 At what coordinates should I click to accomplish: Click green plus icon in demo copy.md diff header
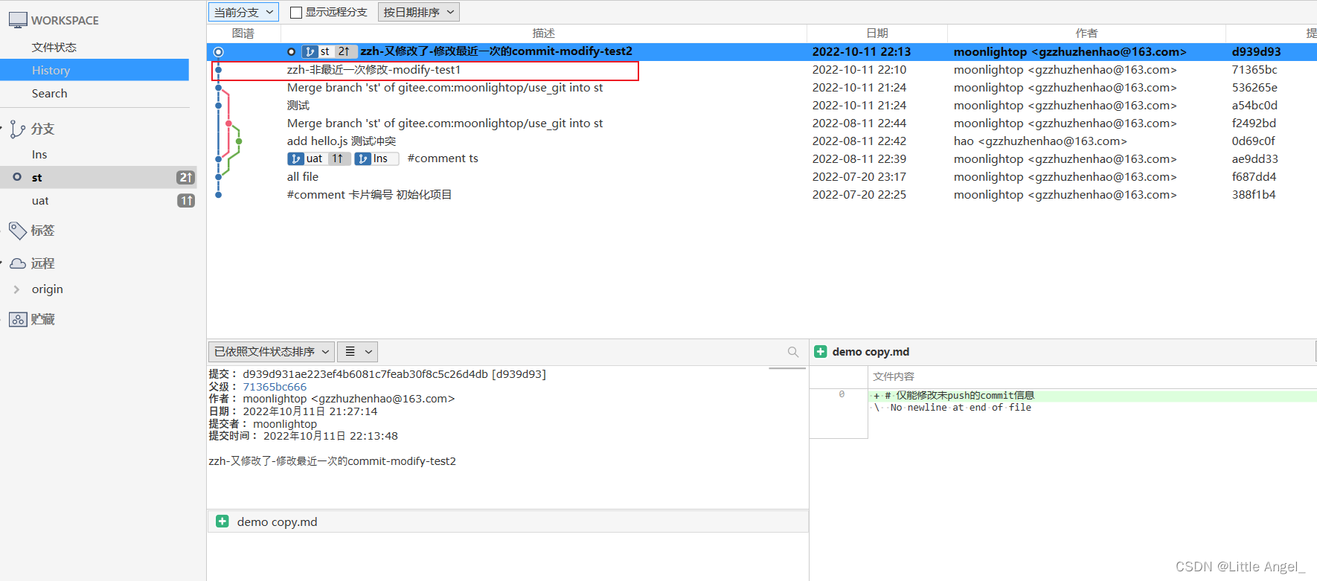tap(821, 352)
